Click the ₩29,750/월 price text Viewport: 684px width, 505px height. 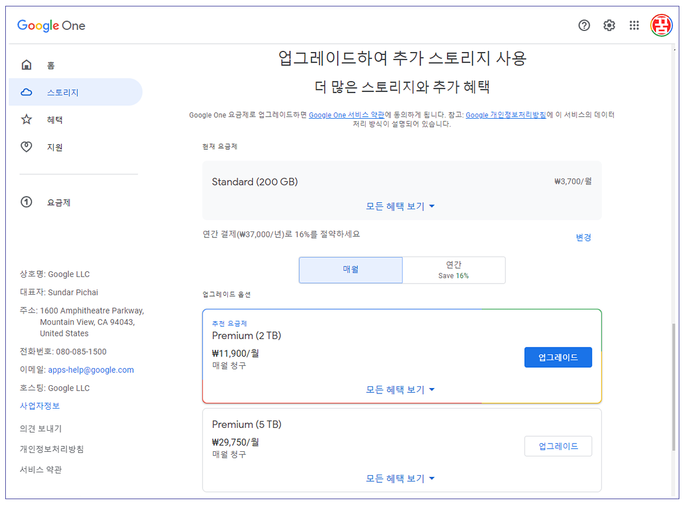[235, 442]
